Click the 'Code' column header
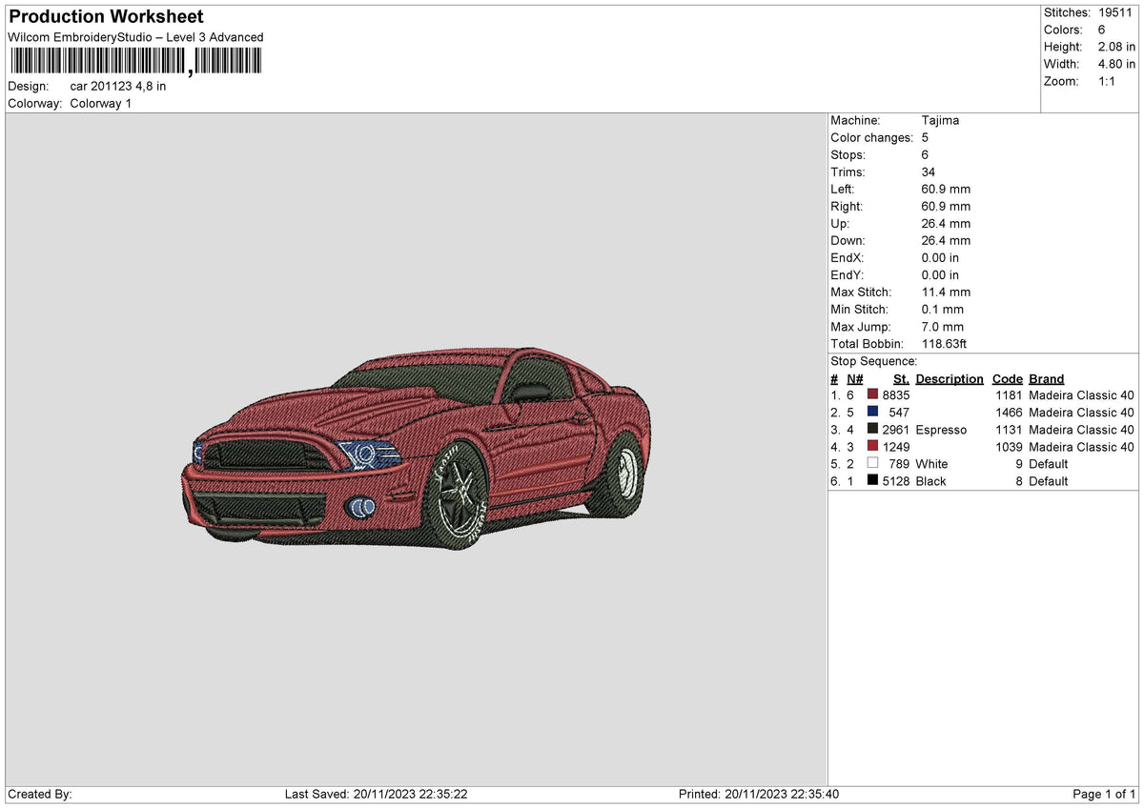 [1008, 378]
